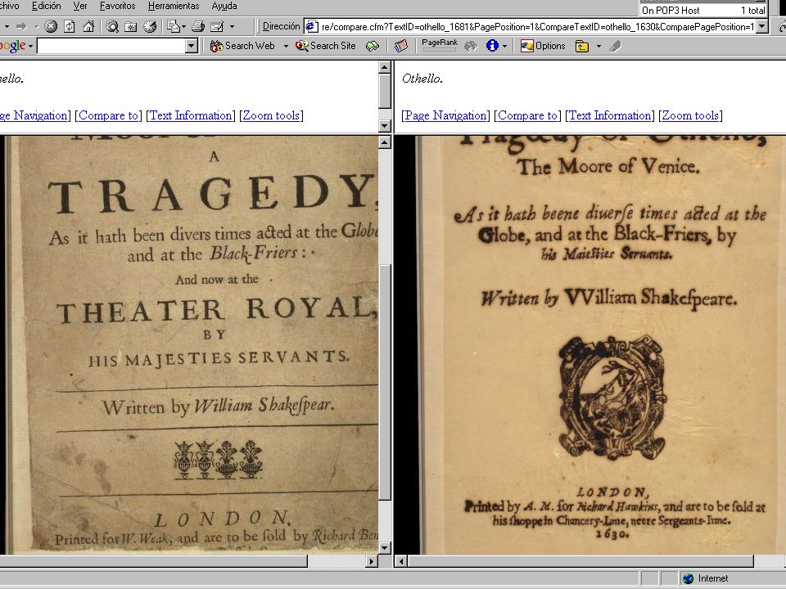
Task: Go to the Home page icon
Action: (88, 26)
